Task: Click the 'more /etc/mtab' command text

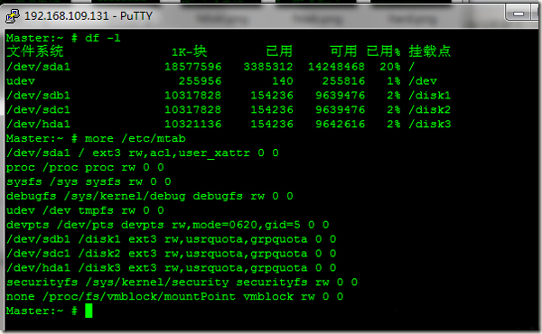Action: point(135,138)
